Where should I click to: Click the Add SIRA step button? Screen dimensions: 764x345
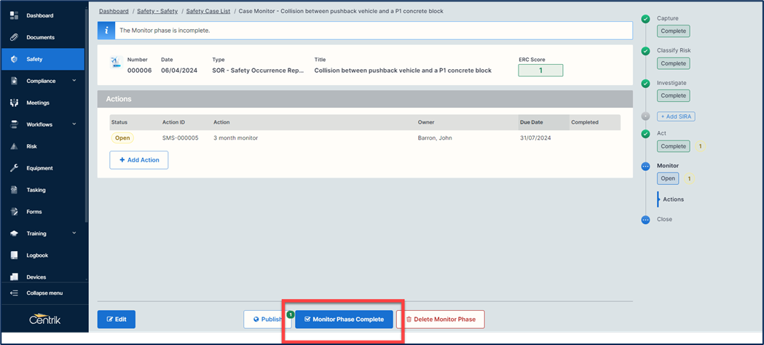[675, 116]
